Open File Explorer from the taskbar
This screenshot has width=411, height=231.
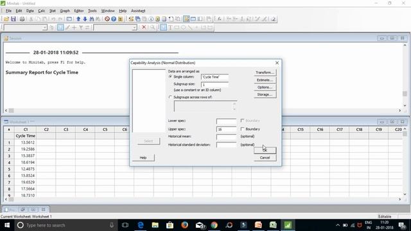pyautogui.click(x=155, y=225)
